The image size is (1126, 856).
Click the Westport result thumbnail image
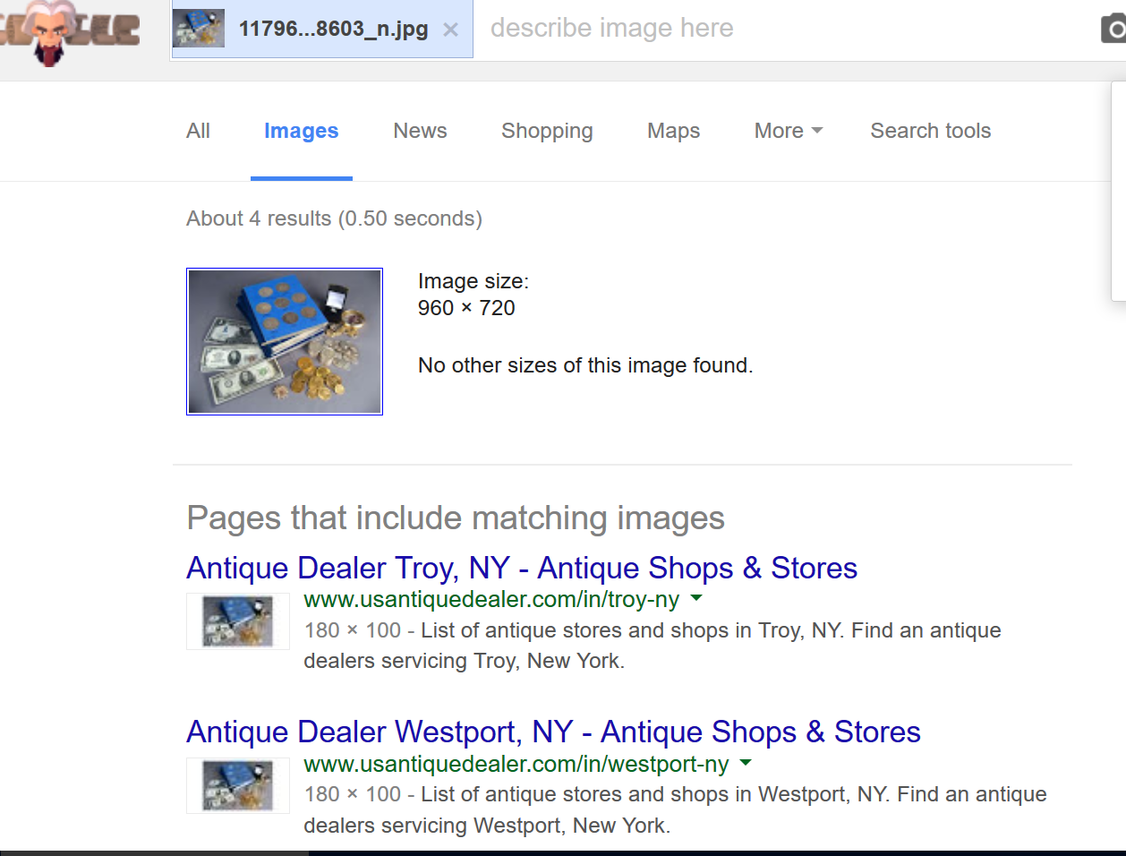(x=238, y=785)
